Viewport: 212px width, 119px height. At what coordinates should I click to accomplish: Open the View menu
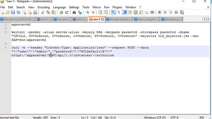31,7
